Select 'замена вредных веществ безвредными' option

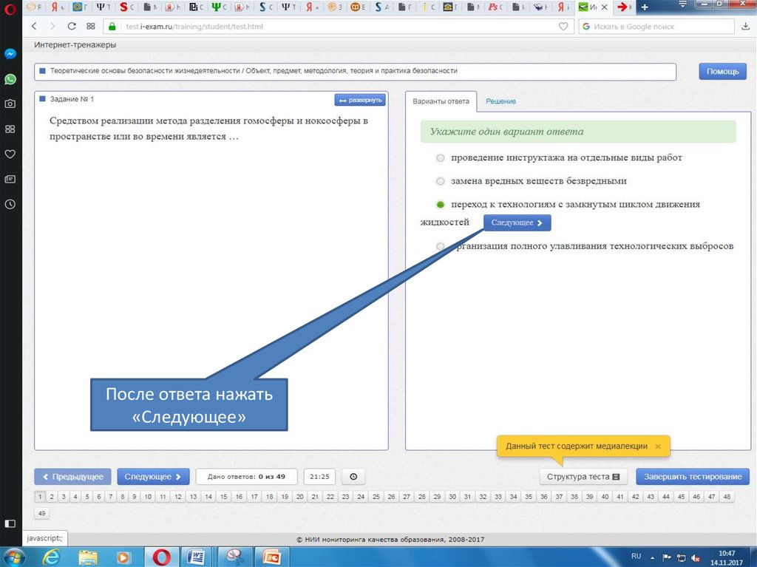[441, 181]
